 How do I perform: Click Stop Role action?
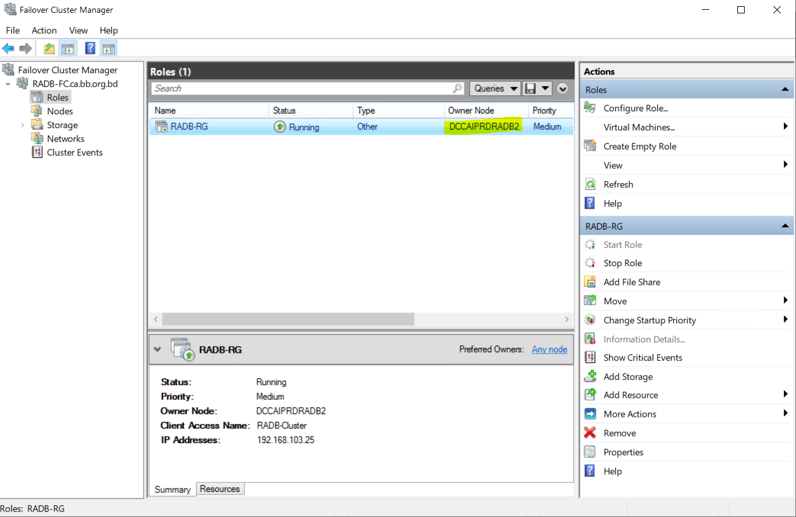623,263
